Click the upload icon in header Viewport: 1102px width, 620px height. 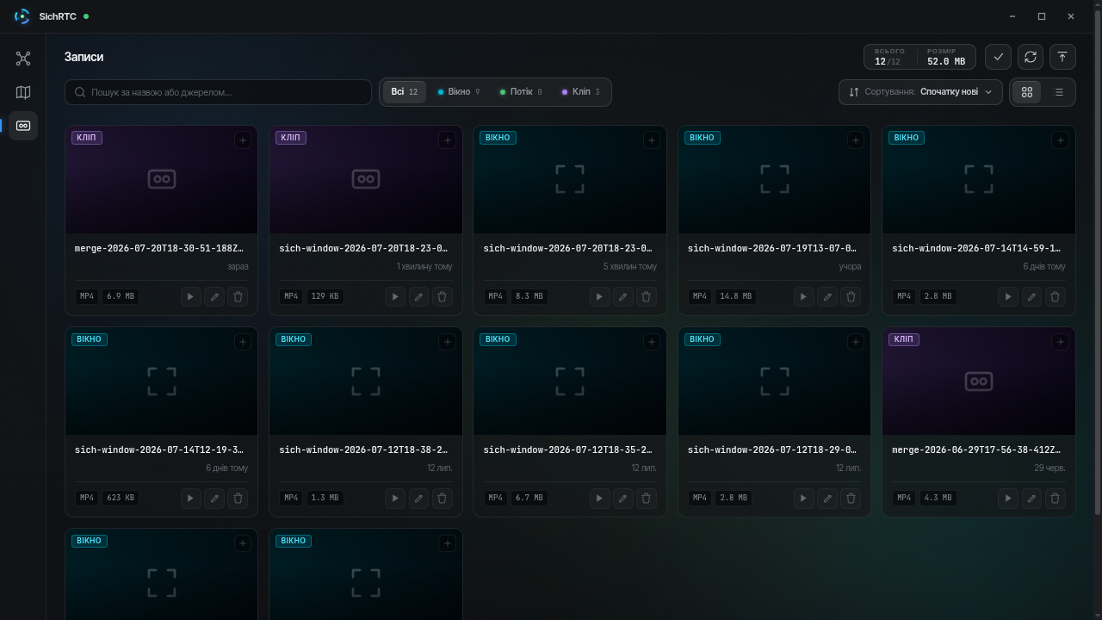point(1062,57)
